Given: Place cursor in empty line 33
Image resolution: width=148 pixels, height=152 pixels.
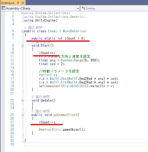Looking at the screenshot, I should [x=86, y=144].
